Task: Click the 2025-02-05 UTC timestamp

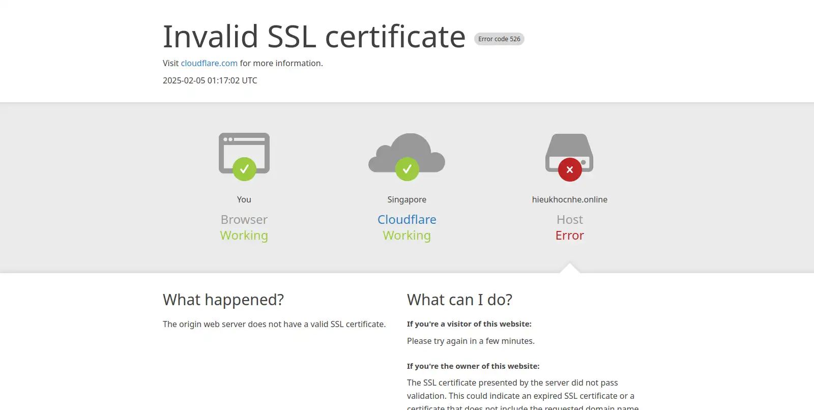Action: coord(210,80)
